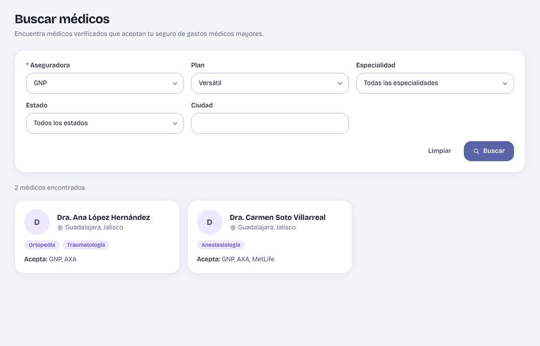Click the magnifier icon in Buscar button
Image resolution: width=540 pixels, height=346 pixels.
(476, 151)
